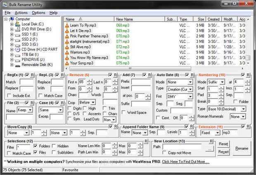Screen dimensions: 256x175
Task: Open the Numbering Mode Suffix dropdown
Action: tap(222, 82)
